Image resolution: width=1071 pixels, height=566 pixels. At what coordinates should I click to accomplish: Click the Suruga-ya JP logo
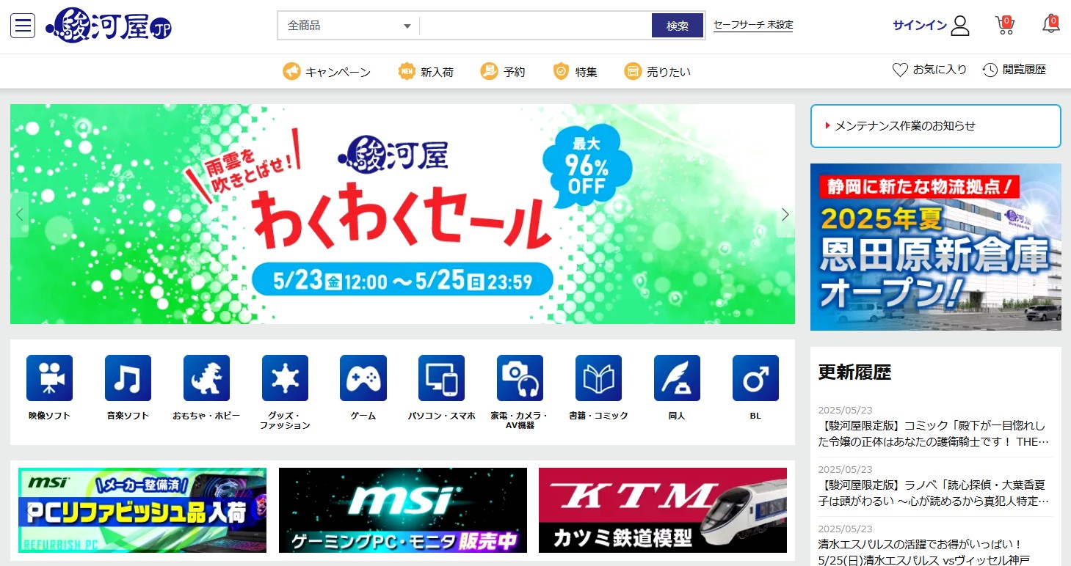click(x=109, y=26)
